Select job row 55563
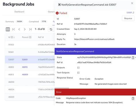The image size is (136, 106). (30, 45)
